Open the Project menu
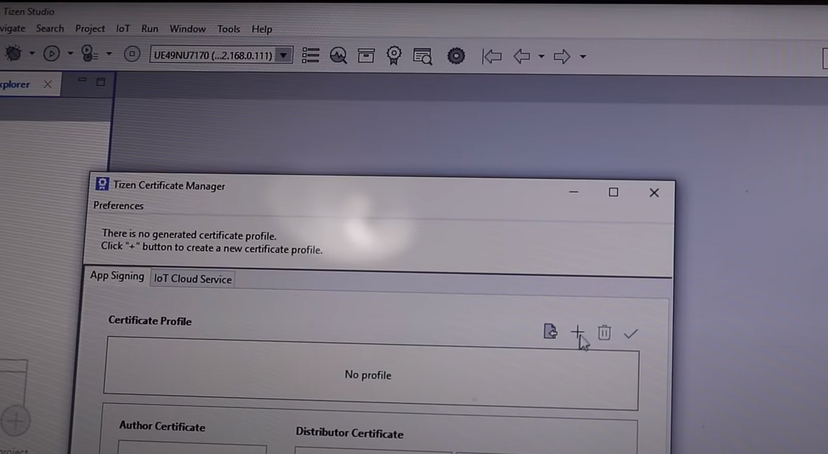The image size is (828, 454). pos(90,28)
